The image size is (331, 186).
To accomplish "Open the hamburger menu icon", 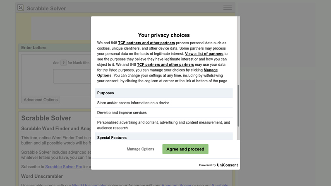I will [227, 7].
